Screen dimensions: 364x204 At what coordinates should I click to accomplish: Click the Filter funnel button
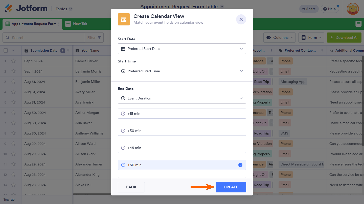pos(94,38)
